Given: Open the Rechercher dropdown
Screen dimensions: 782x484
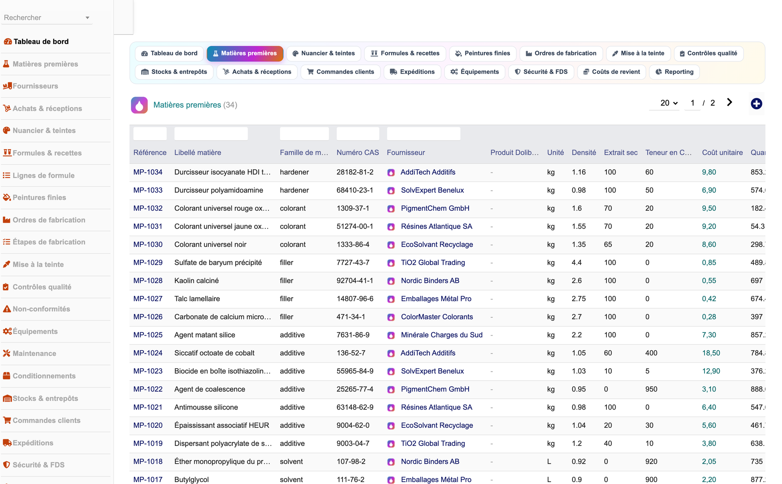Looking at the screenshot, I should click(47, 18).
